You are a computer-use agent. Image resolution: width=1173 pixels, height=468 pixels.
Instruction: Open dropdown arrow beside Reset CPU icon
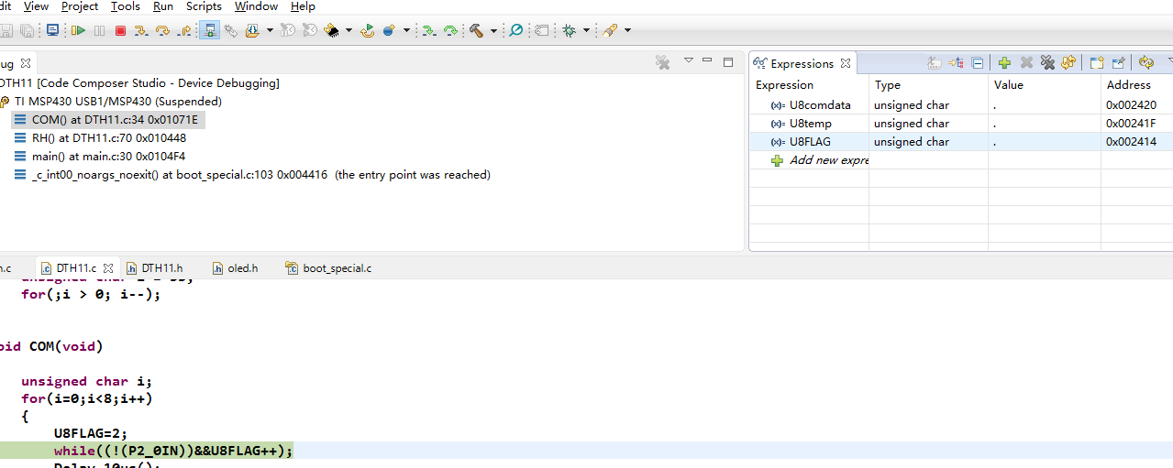point(406,30)
